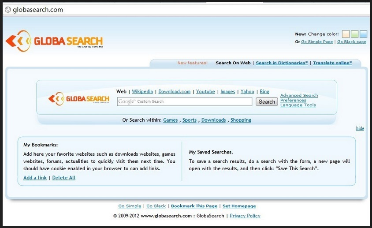The height and width of the screenshot is (228, 372).
Task: Switch to Translate online tab
Action: 332,63
